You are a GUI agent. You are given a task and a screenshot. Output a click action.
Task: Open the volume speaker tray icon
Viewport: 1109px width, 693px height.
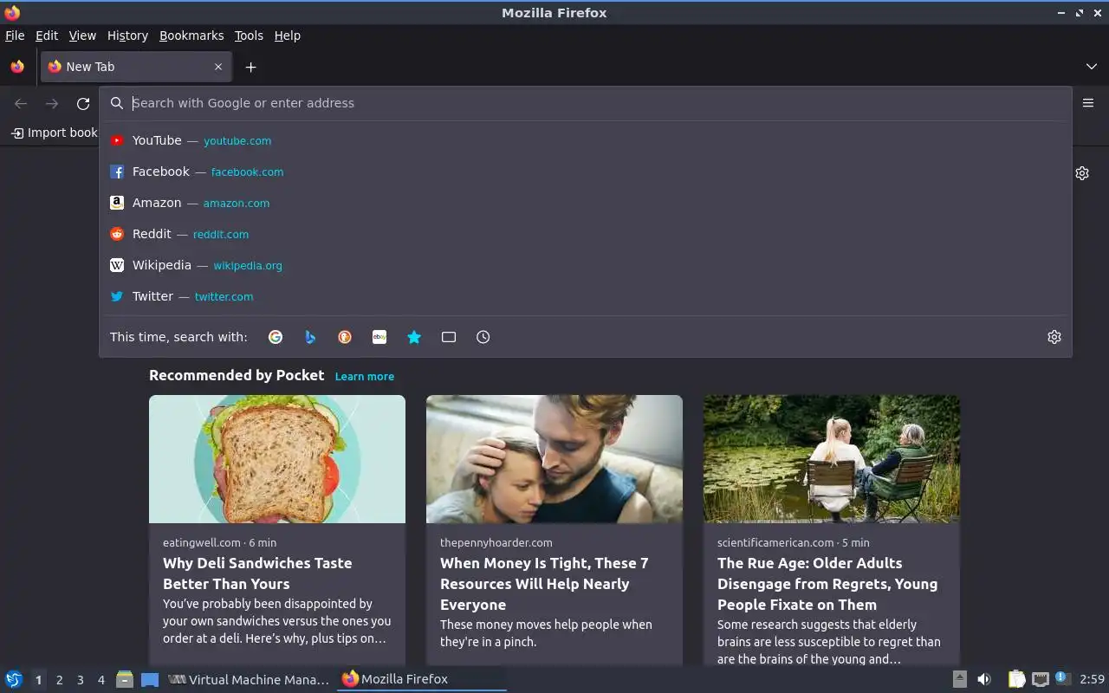(x=984, y=679)
